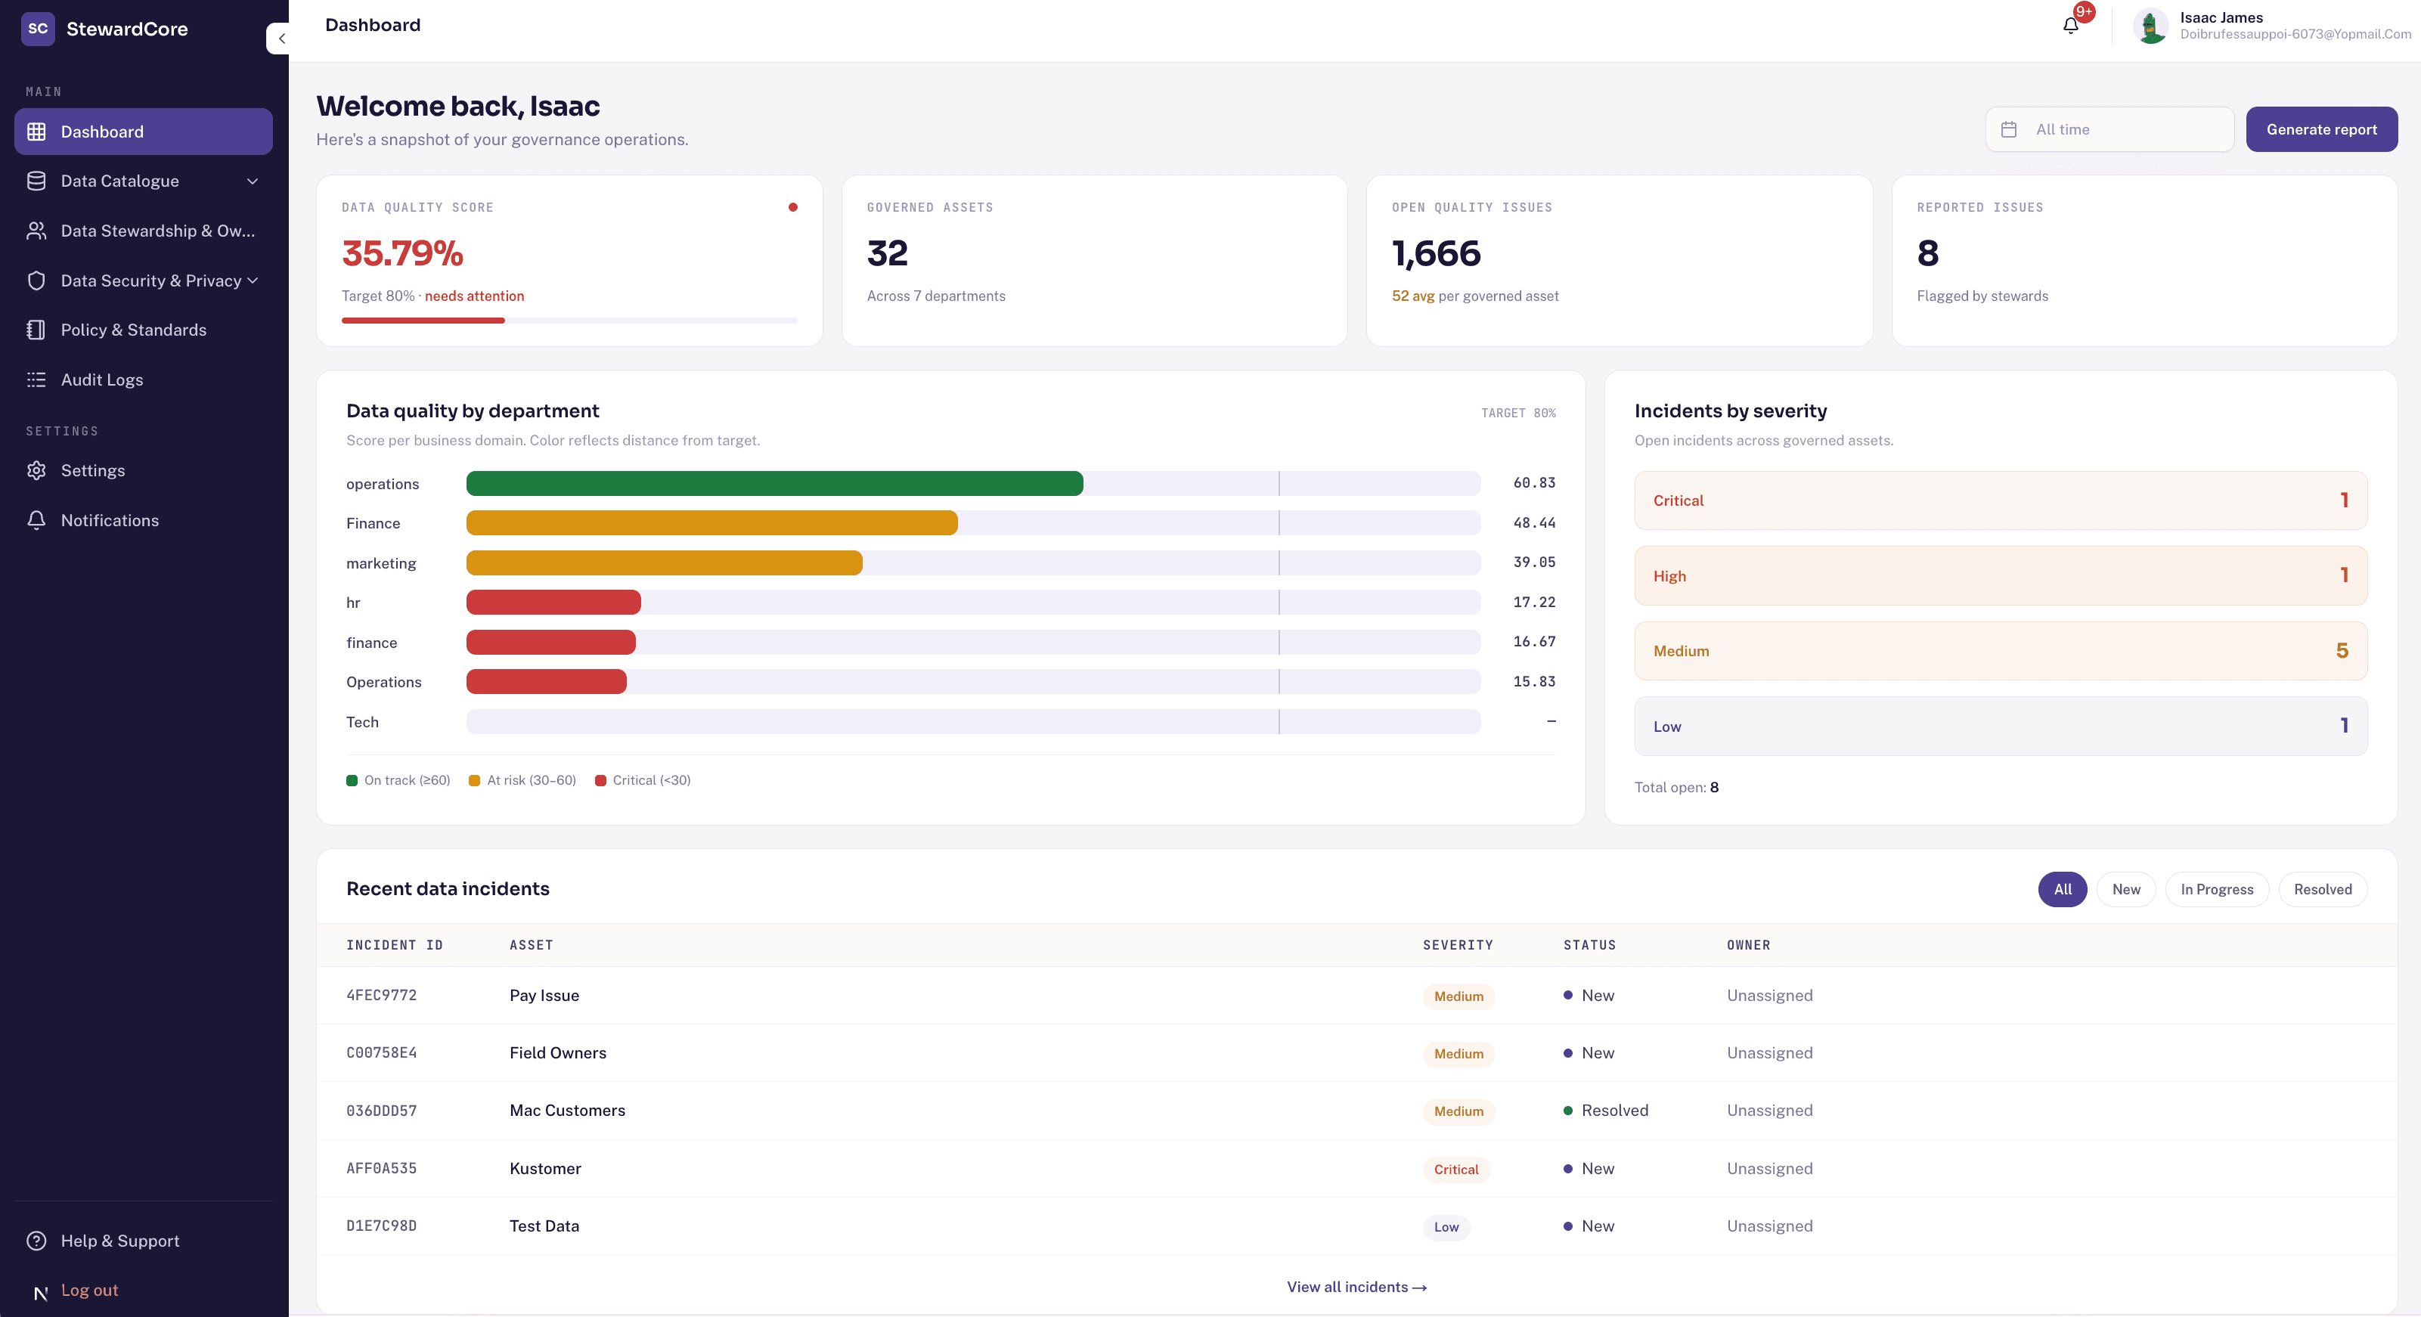The height and width of the screenshot is (1317, 2421).
Task: Go to Policy & Standards page
Action: pos(144,330)
